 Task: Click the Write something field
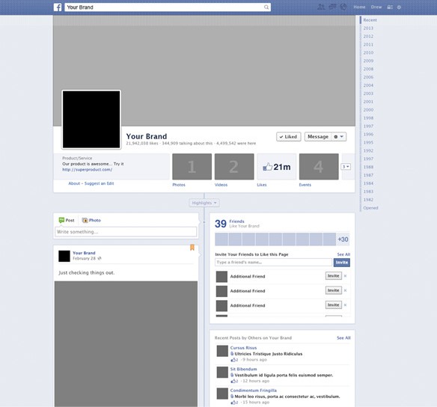coord(126,232)
